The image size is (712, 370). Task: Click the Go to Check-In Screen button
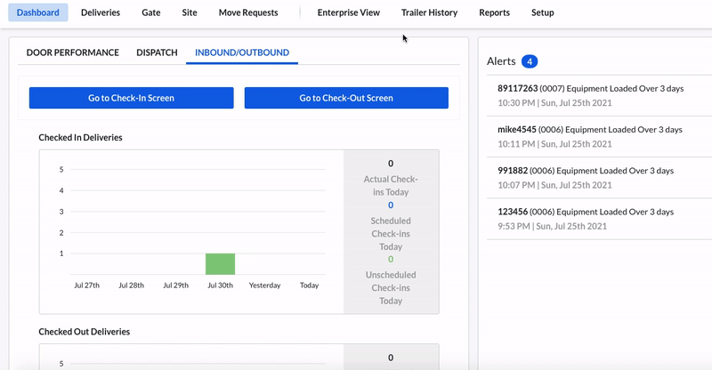coord(131,98)
